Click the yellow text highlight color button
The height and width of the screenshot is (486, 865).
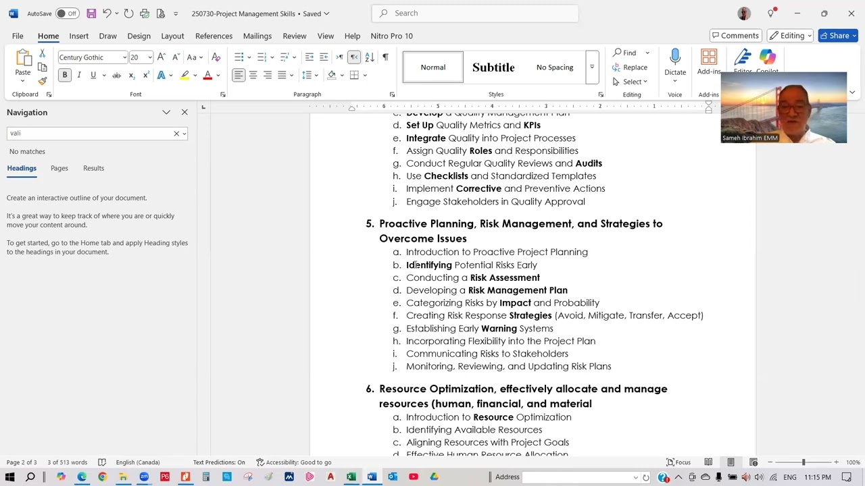point(184,75)
